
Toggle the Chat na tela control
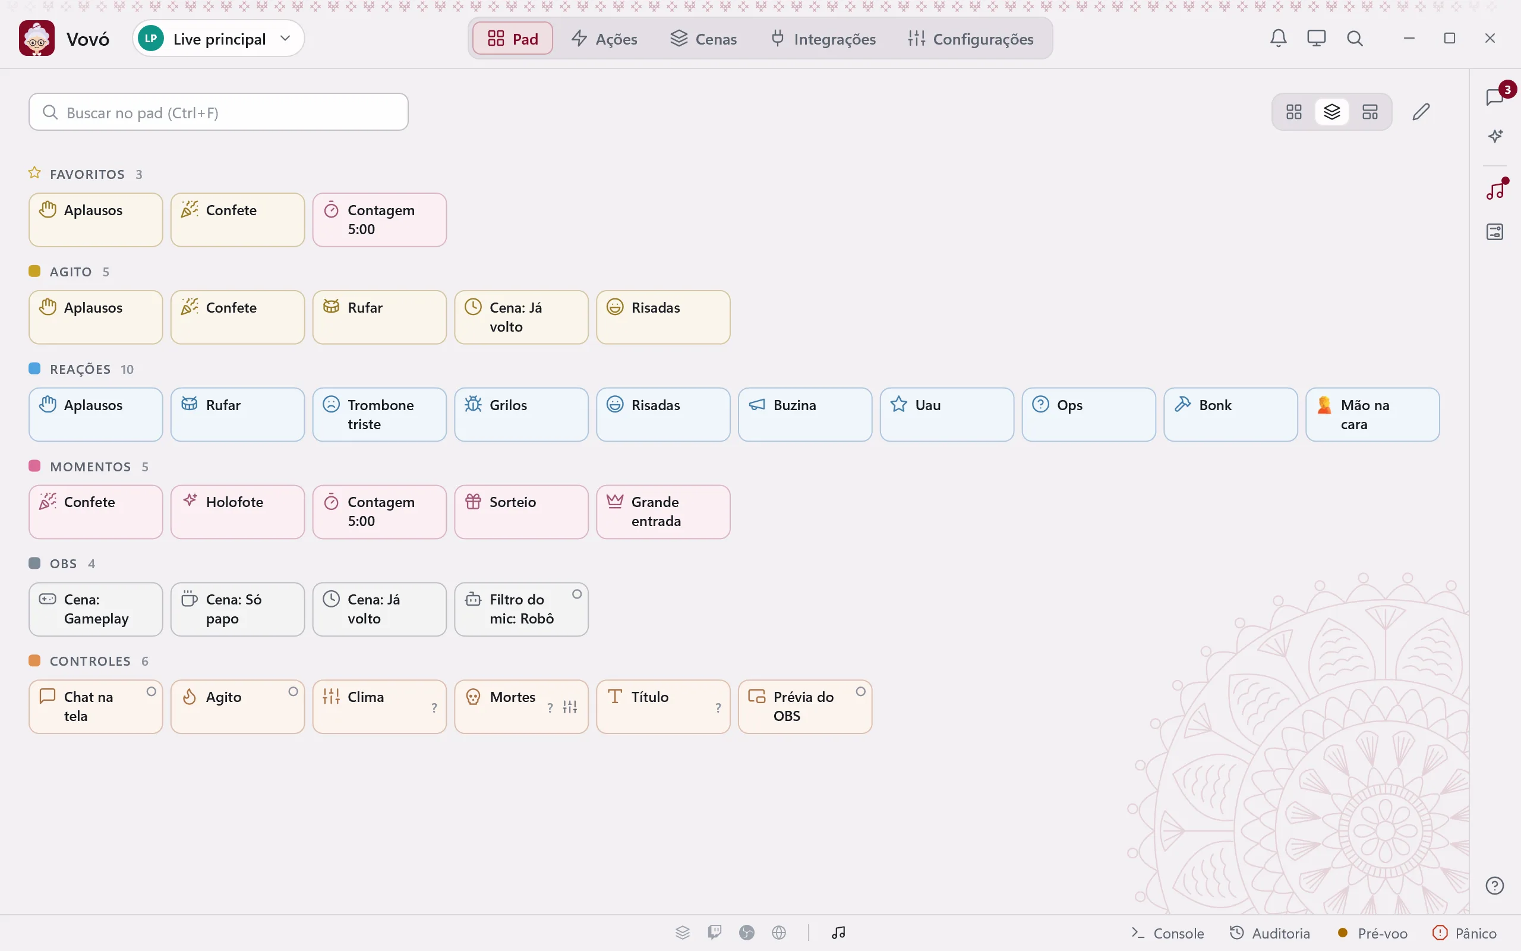96,706
